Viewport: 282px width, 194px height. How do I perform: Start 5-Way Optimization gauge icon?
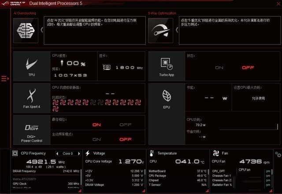(x=160, y=30)
